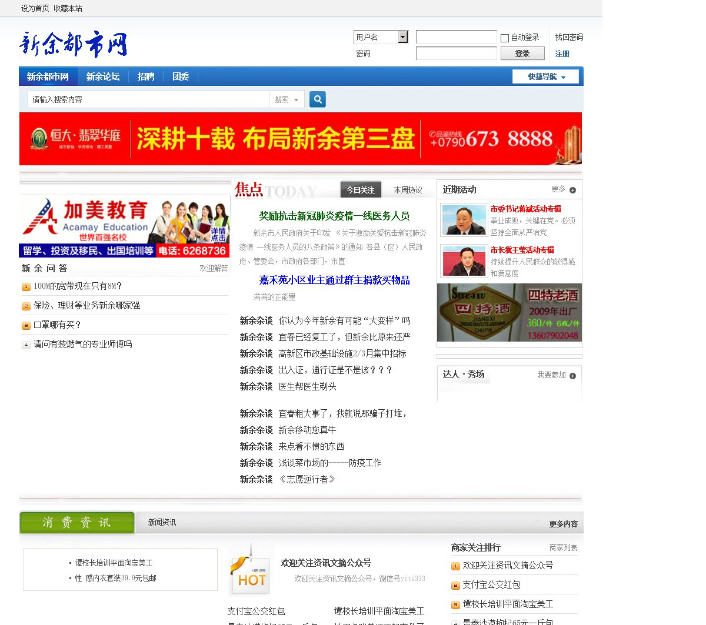
Task: Open the 四特老酒 advertisement image
Action: [509, 313]
